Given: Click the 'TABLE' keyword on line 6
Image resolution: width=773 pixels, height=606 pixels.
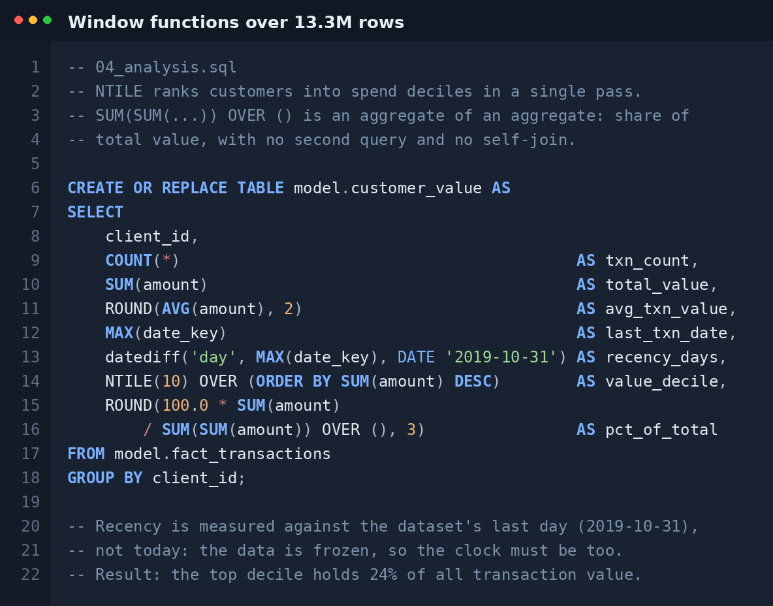Looking at the screenshot, I should pos(260,188).
